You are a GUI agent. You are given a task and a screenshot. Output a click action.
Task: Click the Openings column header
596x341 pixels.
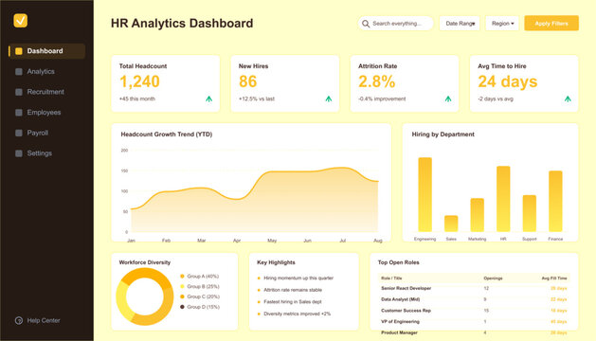pos(493,278)
